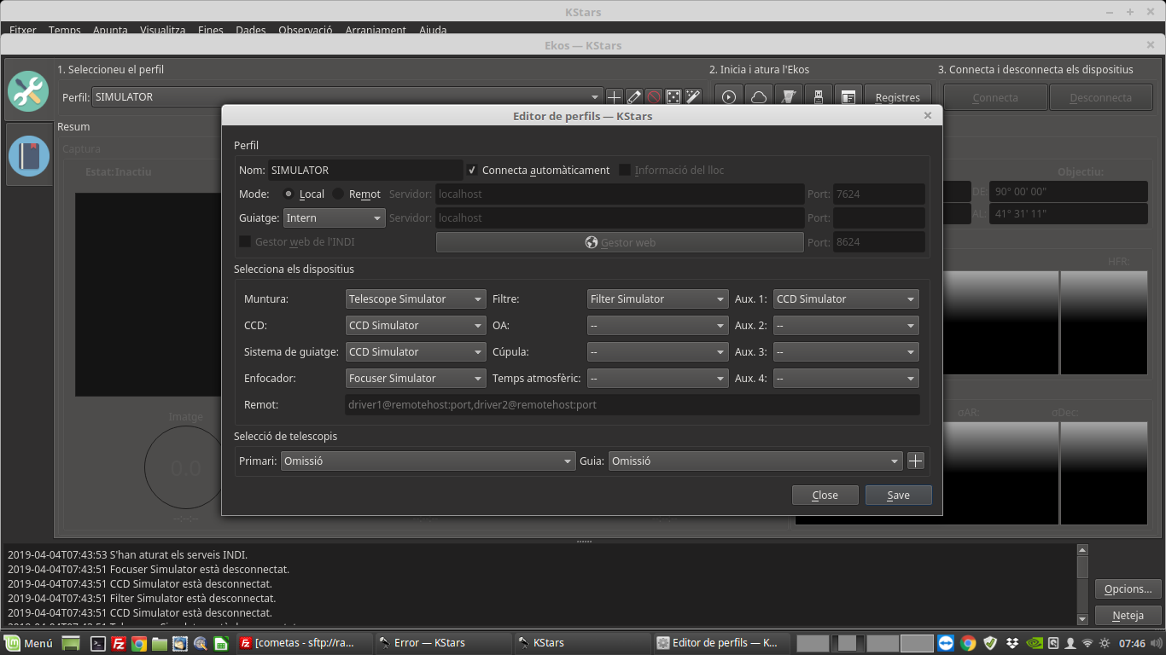Click the dice-style icon beside the delete icon
Viewport: 1166px width, 655px height.
pos(673,97)
